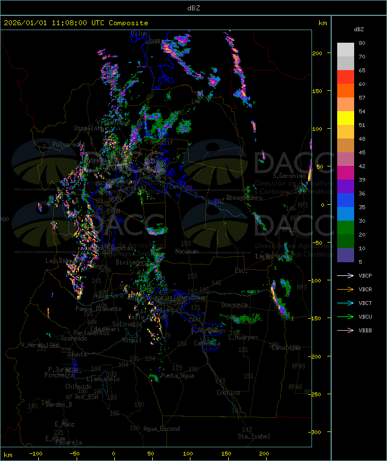Viewport: 387px width, 461px height.
Task: Click the 'Pasarela' map label
Action: tap(68, 442)
